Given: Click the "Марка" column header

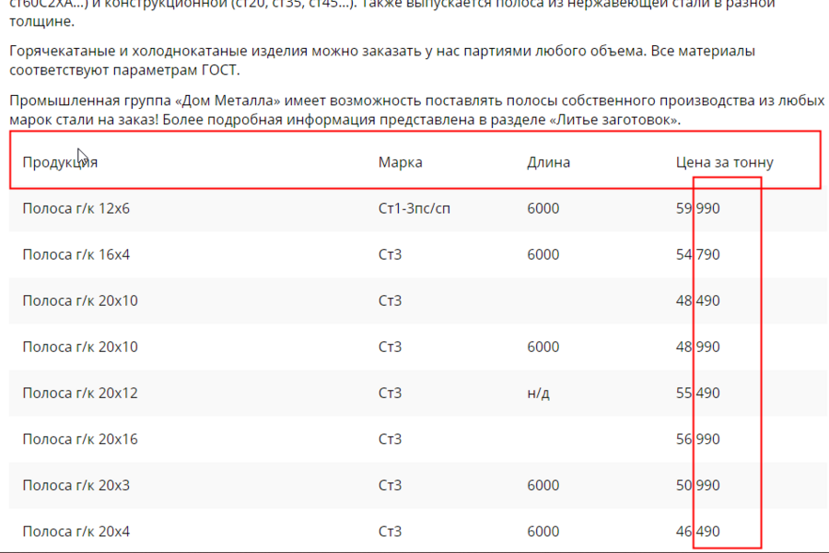Looking at the screenshot, I should pos(401,162).
